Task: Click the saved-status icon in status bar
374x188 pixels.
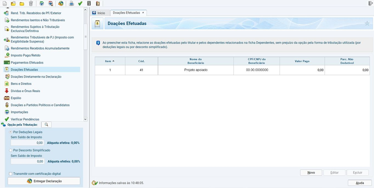Action: coord(95,183)
